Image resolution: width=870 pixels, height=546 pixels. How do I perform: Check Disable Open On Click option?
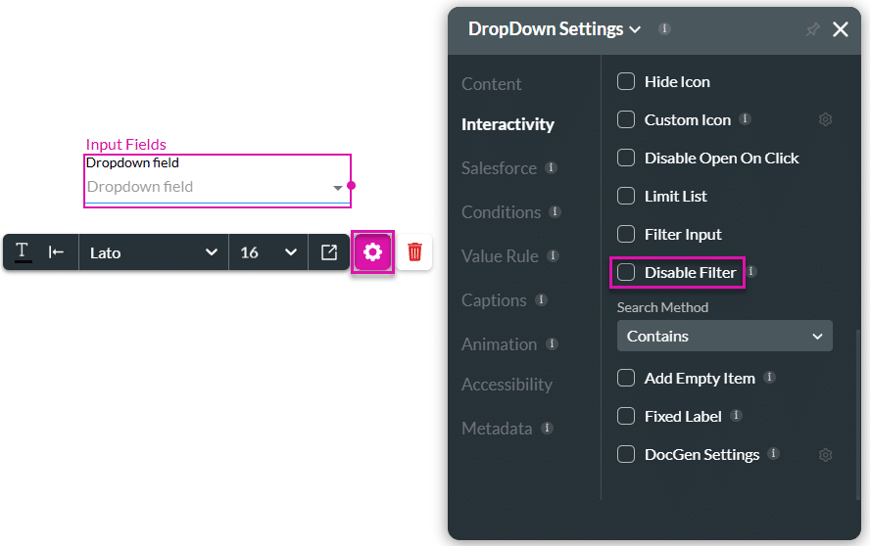click(x=626, y=158)
